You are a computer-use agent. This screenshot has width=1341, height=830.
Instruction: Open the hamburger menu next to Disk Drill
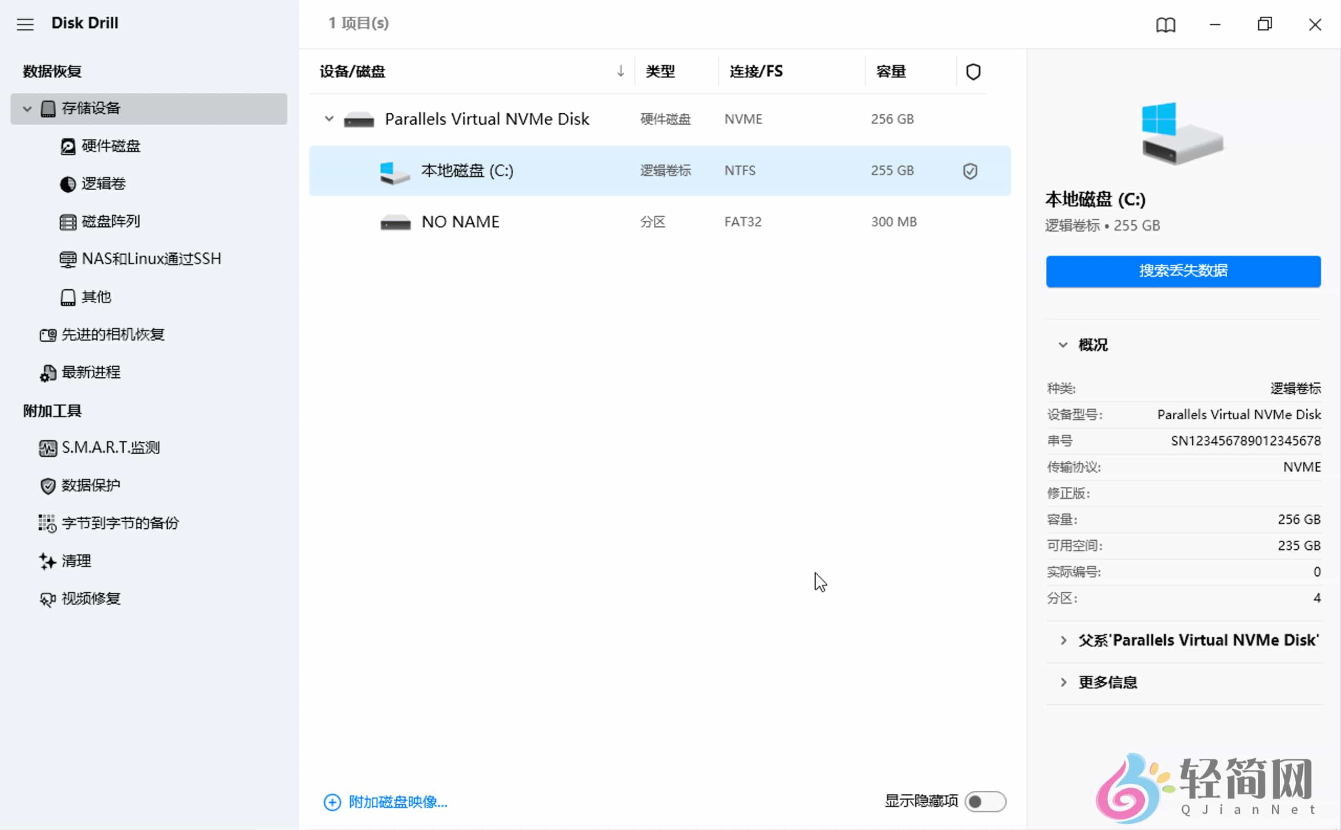(x=25, y=24)
